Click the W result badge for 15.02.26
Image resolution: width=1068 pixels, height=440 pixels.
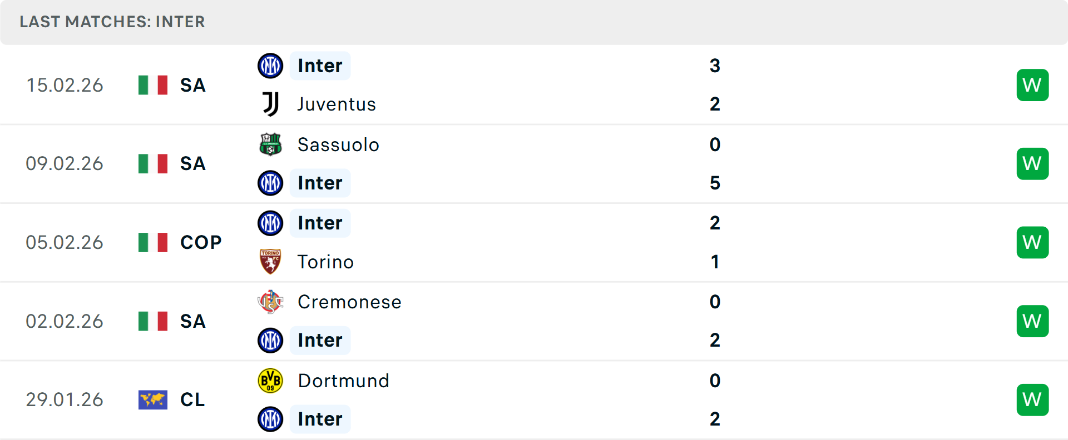coord(1032,85)
